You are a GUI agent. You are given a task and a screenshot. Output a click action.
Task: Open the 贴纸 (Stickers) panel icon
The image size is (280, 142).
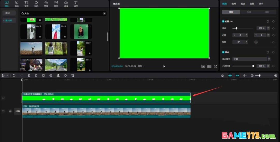click(36, 3)
